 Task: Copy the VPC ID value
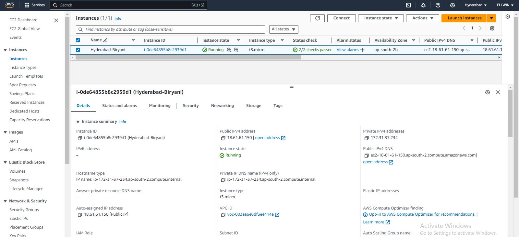point(223,215)
